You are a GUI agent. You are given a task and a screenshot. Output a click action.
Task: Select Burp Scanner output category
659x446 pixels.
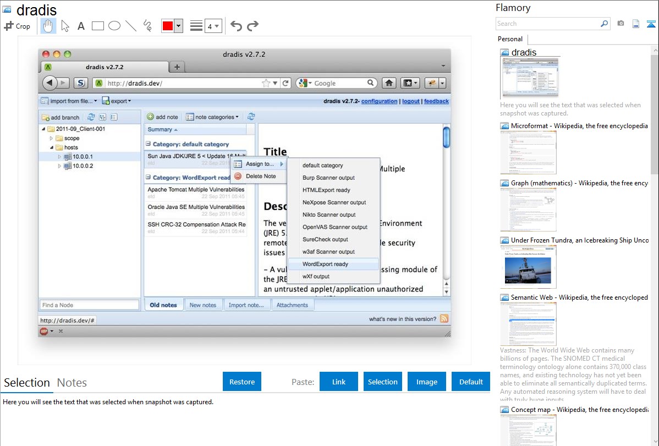(333, 178)
